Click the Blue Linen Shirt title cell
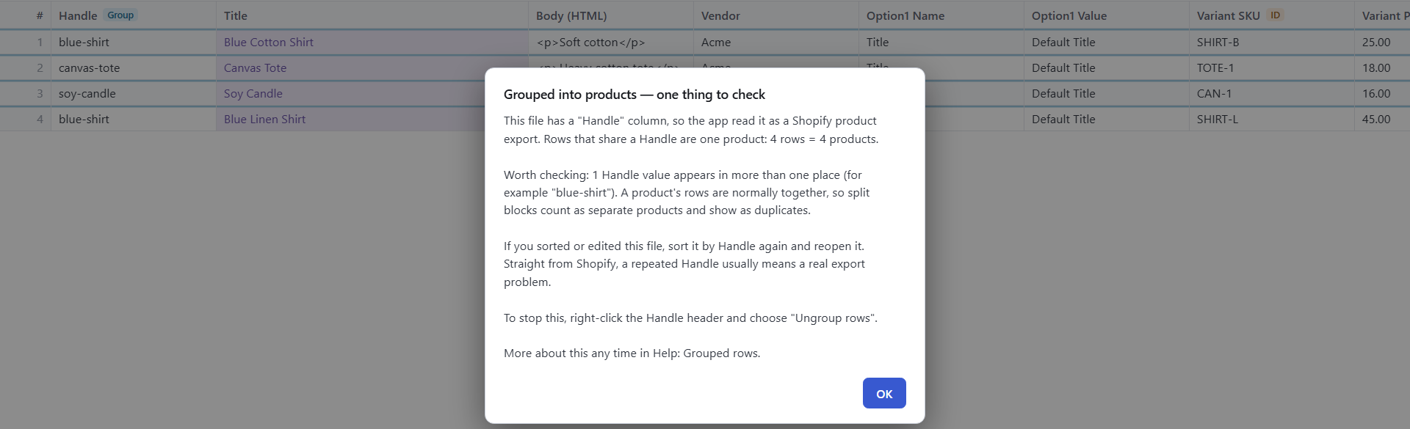1410x429 pixels. point(350,120)
